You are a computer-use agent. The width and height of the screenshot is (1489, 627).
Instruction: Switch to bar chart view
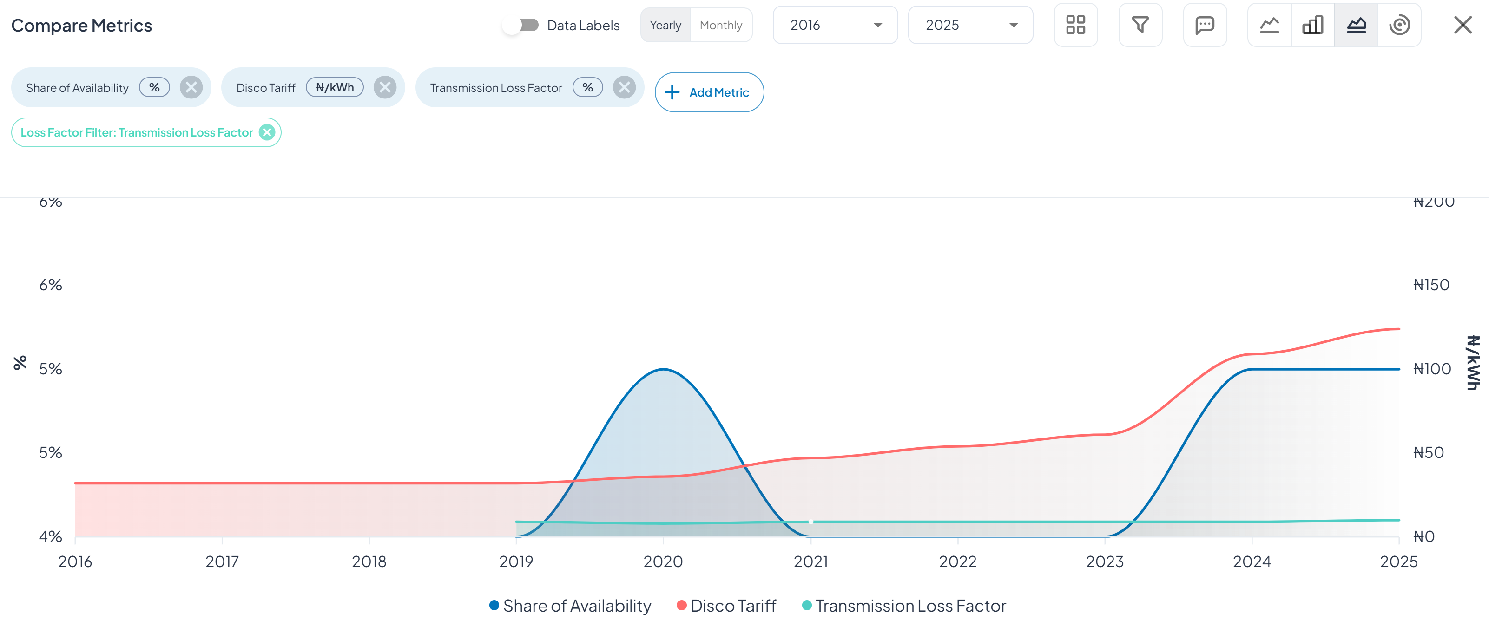click(x=1312, y=25)
